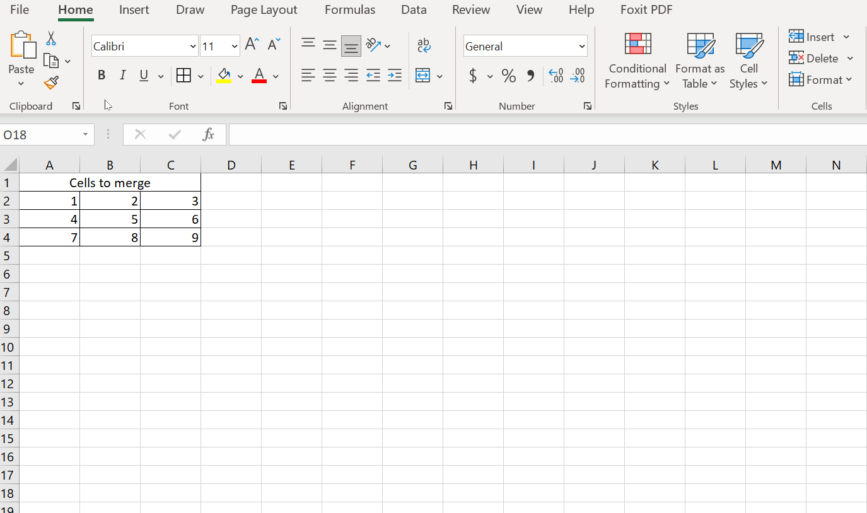
Task: Increase the indent
Action: click(x=395, y=76)
